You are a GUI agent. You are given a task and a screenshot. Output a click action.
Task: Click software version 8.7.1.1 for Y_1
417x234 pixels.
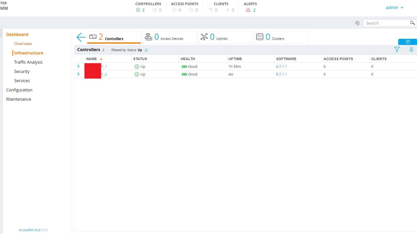[x=281, y=67]
